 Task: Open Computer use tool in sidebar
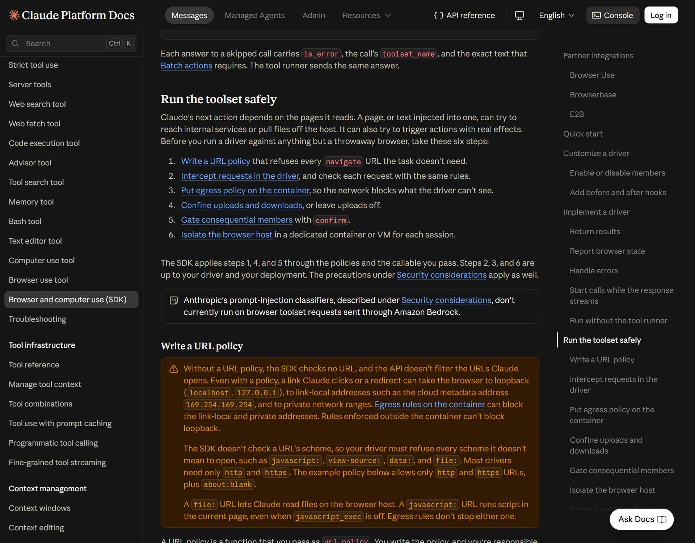tap(42, 260)
